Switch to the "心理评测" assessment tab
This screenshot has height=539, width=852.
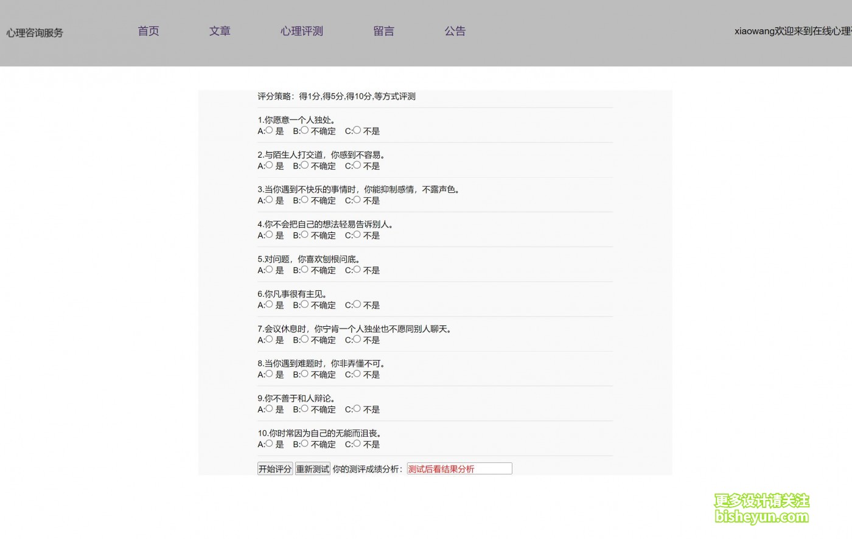(301, 31)
